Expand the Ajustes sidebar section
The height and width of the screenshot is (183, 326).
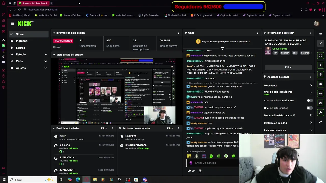coord(46,68)
